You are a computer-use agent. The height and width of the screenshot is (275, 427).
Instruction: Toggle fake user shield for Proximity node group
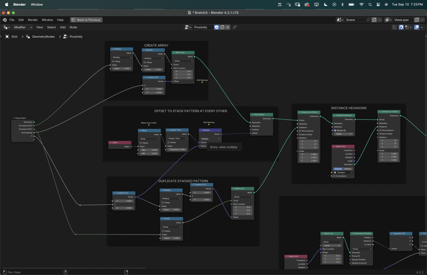(x=217, y=27)
